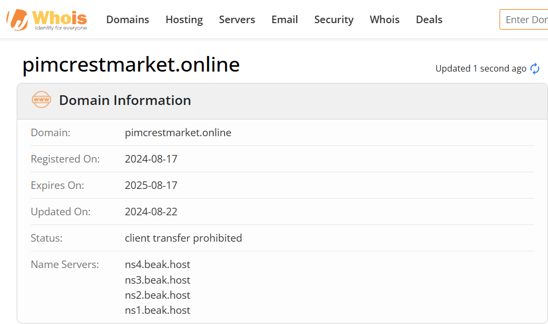The height and width of the screenshot is (324, 548).
Task: Refresh the whois record with the blue arrows icon
Action: [535, 68]
